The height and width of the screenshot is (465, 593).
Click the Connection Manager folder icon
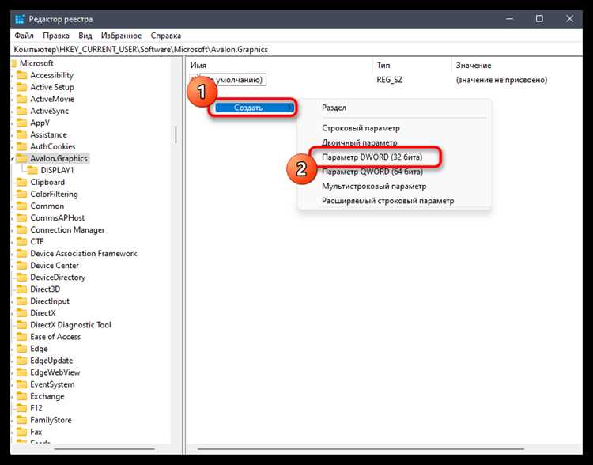22,230
